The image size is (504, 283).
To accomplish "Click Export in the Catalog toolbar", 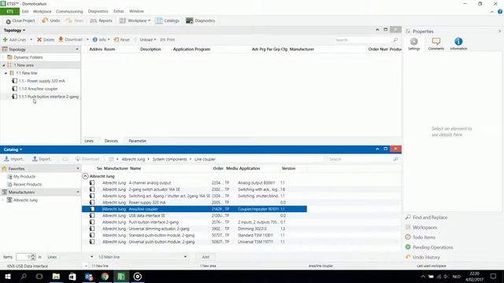I will coord(42,159).
